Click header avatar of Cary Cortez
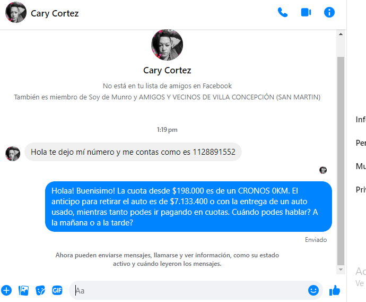The image size is (366, 302). click(16, 12)
